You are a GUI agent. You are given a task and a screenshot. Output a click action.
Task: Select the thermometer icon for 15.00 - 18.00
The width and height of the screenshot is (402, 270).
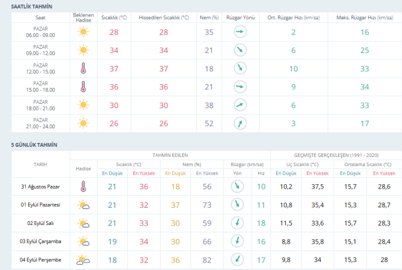(83, 87)
